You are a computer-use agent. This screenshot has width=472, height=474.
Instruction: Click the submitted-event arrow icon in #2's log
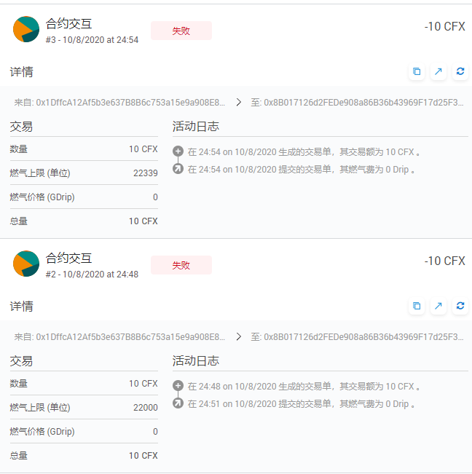[178, 403]
